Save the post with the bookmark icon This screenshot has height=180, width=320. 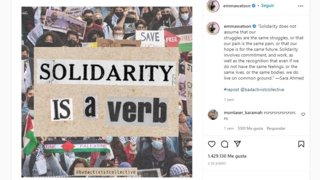(x=301, y=144)
